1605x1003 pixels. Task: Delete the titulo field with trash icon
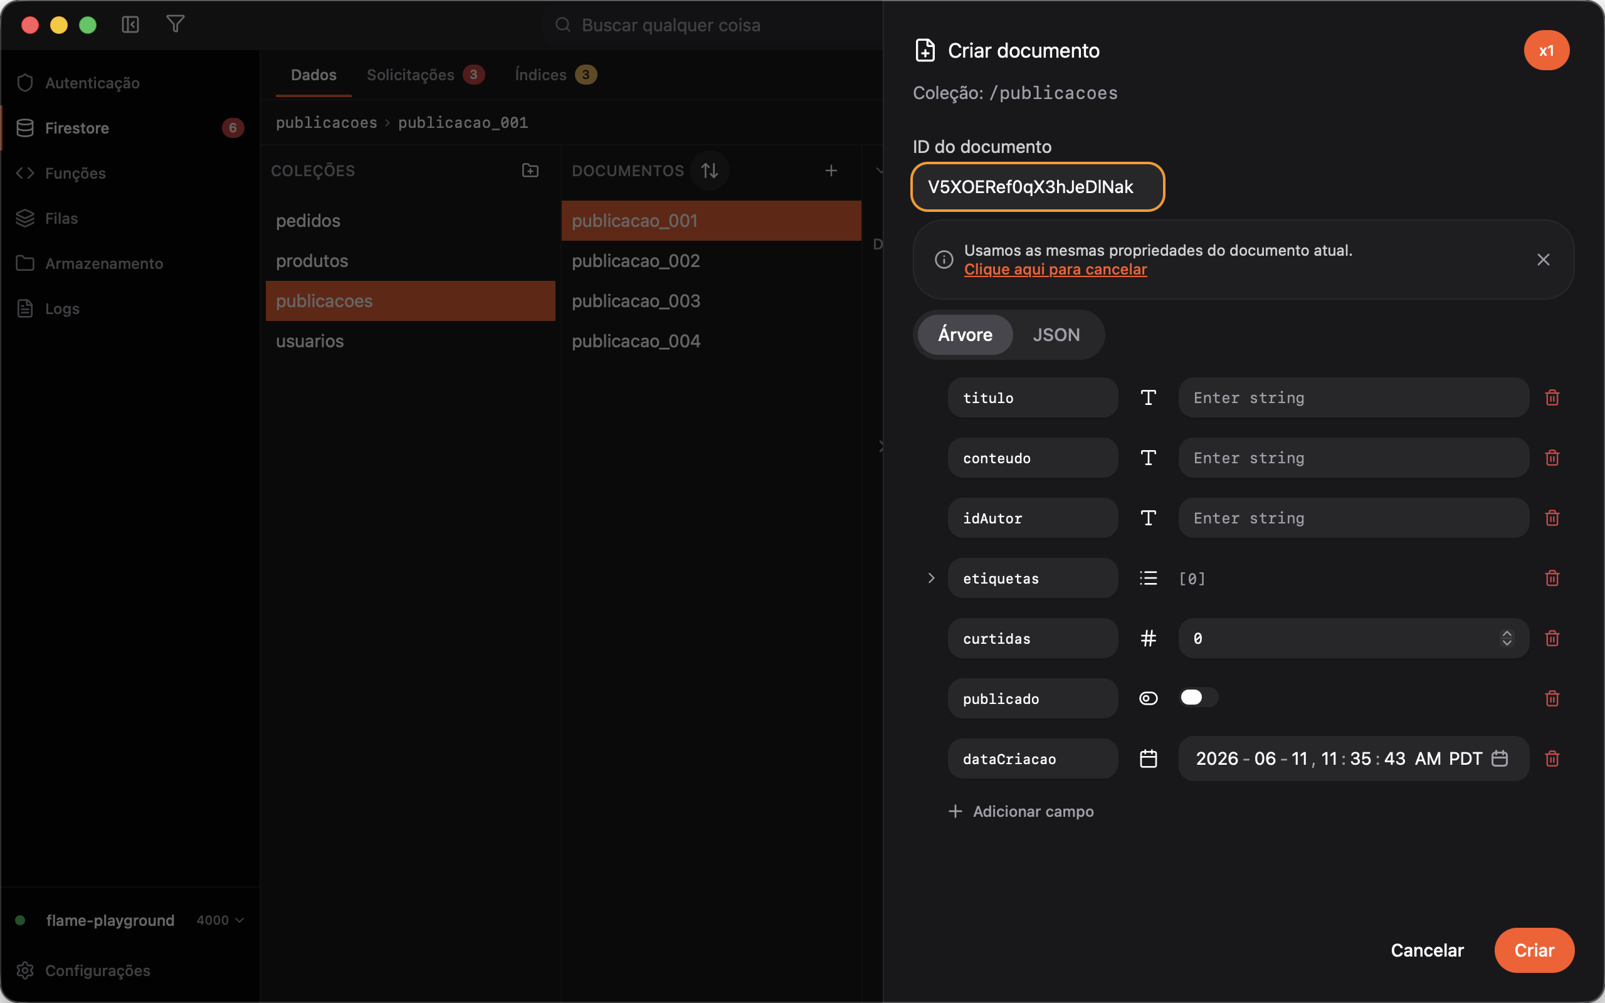1551,397
